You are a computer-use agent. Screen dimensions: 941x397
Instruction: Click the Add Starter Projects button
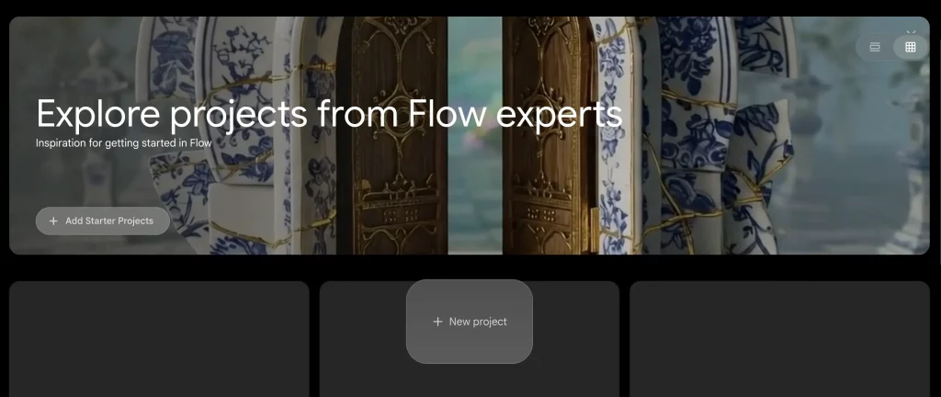click(x=103, y=221)
